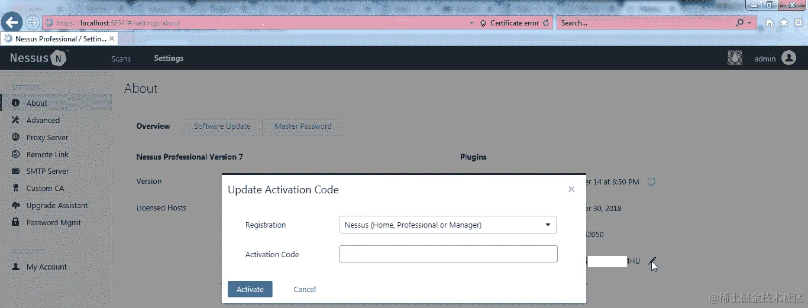Switch to the Software Update tab
This screenshot has width=808, height=308.
click(x=222, y=126)
